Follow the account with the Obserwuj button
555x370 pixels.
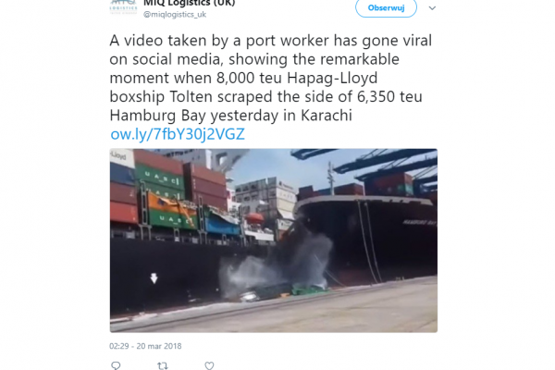(x=386, y=7)
